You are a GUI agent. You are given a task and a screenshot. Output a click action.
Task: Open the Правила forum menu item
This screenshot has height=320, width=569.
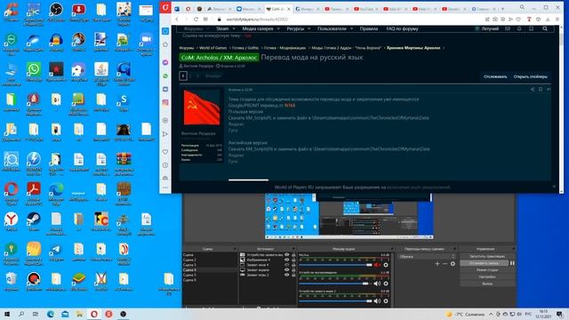point(369,28)
